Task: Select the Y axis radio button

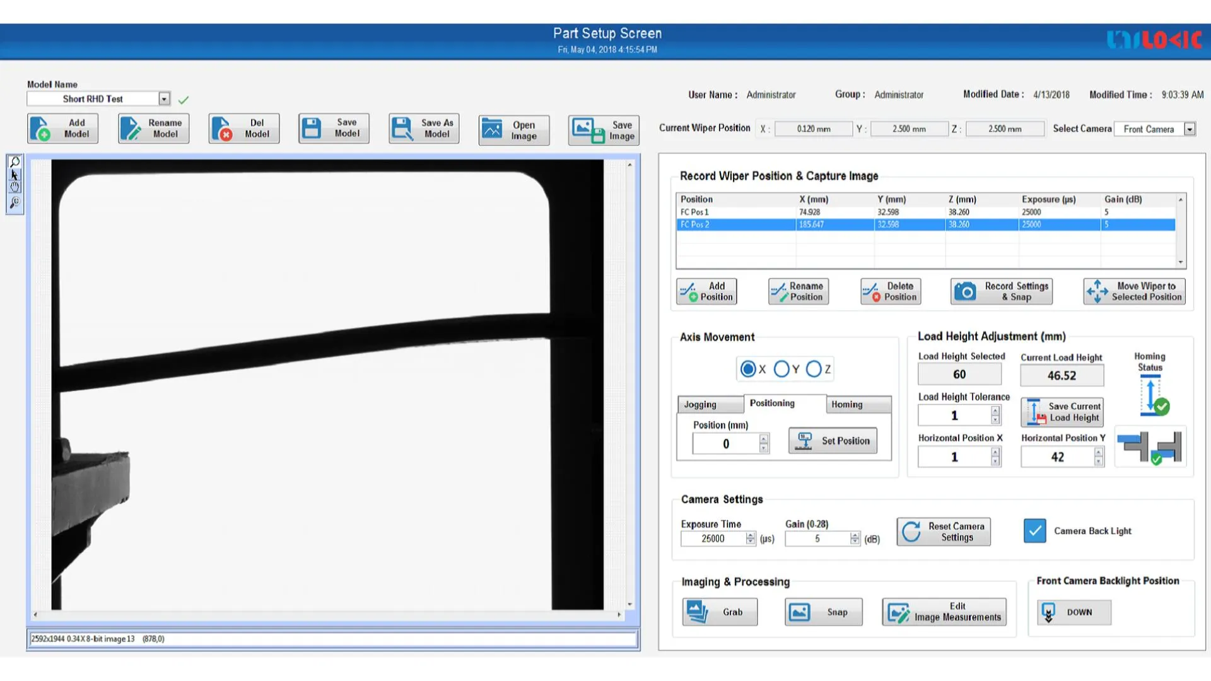Action: pos(781,369)
